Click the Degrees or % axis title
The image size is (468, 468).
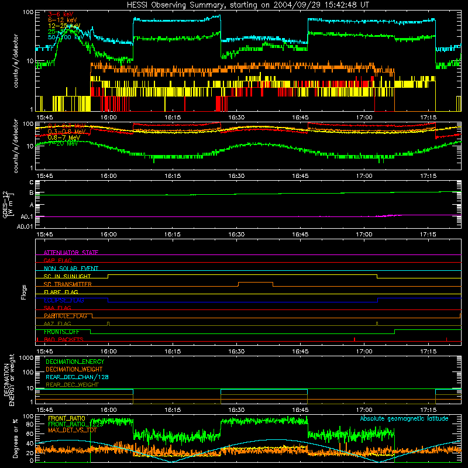point(15,439)
